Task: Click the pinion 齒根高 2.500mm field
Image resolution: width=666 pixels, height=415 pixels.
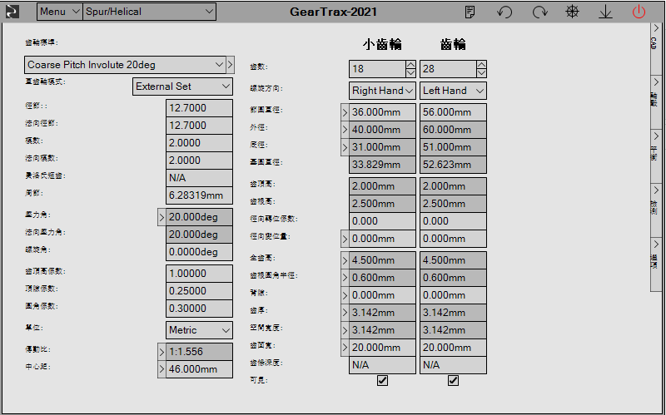Action: tap(382, 204)
